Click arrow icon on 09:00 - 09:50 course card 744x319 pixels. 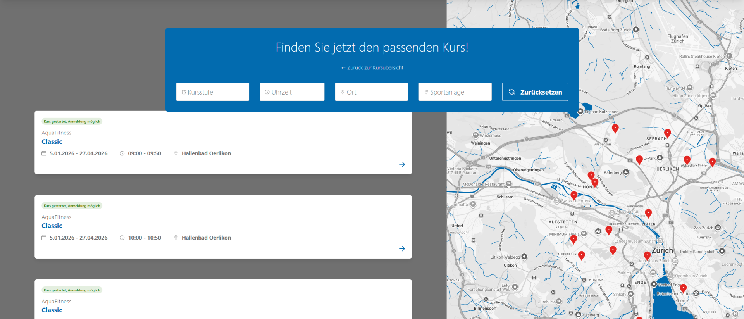[402, 164]
